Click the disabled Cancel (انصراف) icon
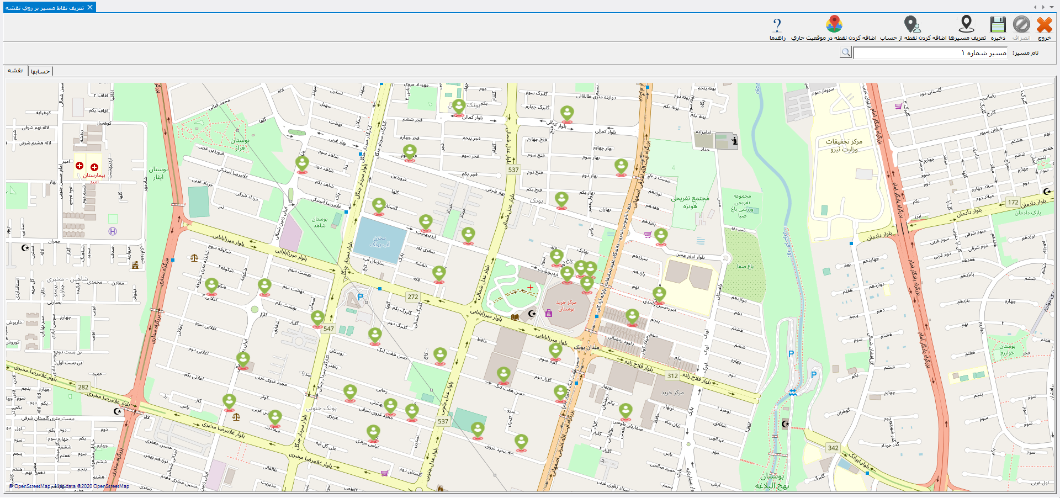The height and width of the screenshot is (498, 1060). coord(1021,25)
